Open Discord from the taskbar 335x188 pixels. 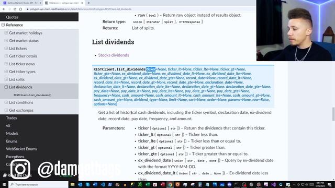229,184
